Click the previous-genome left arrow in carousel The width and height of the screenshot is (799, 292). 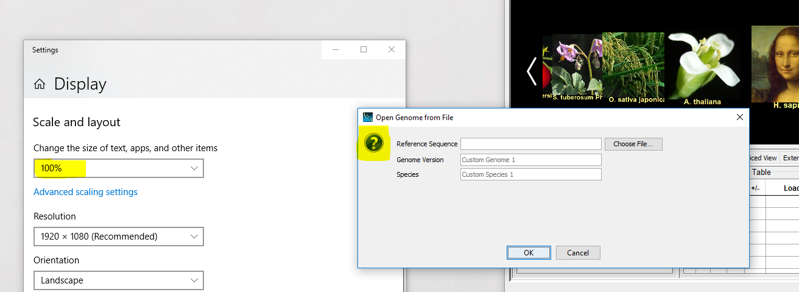[532, 71]
